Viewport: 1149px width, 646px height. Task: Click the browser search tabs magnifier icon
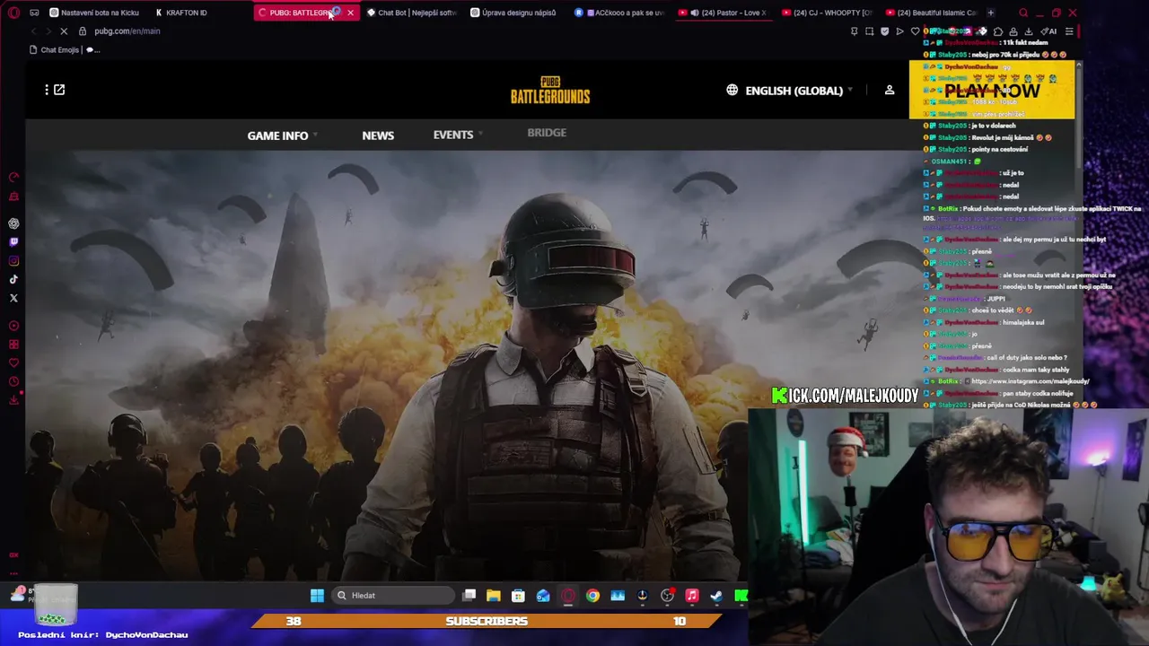click(x=1023, y=13)
